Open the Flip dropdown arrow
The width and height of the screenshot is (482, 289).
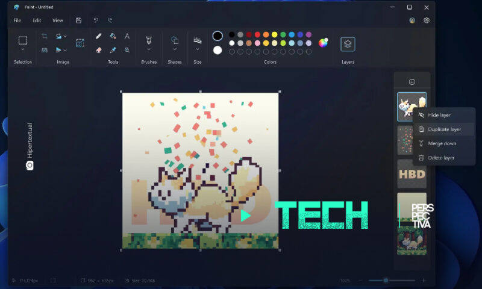65,50
